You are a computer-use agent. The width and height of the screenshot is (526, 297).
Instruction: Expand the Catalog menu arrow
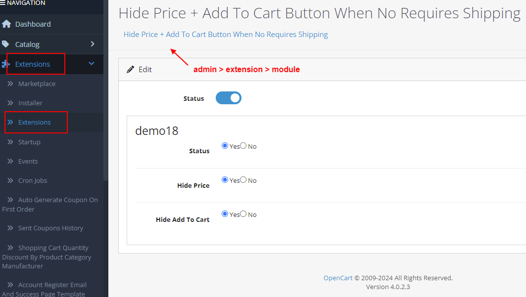coord(93,44)
